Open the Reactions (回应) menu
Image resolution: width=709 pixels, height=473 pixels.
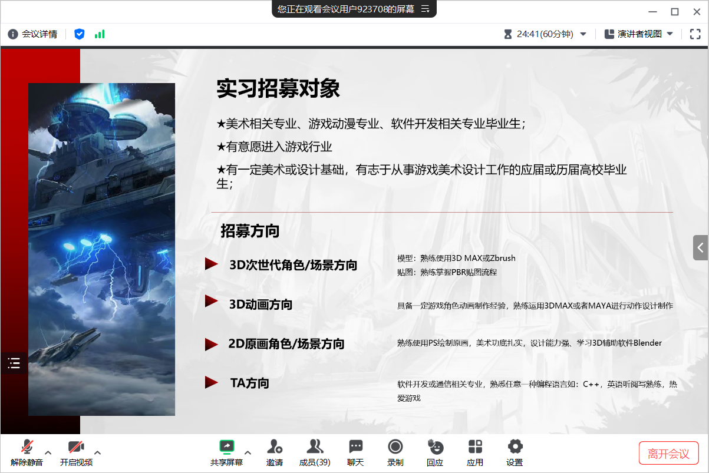point(435,452)
